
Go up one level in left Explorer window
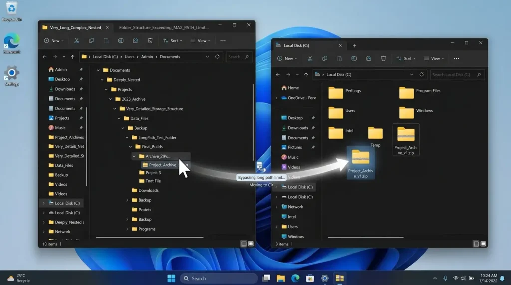pyautogui.click(x=73, y=57)
